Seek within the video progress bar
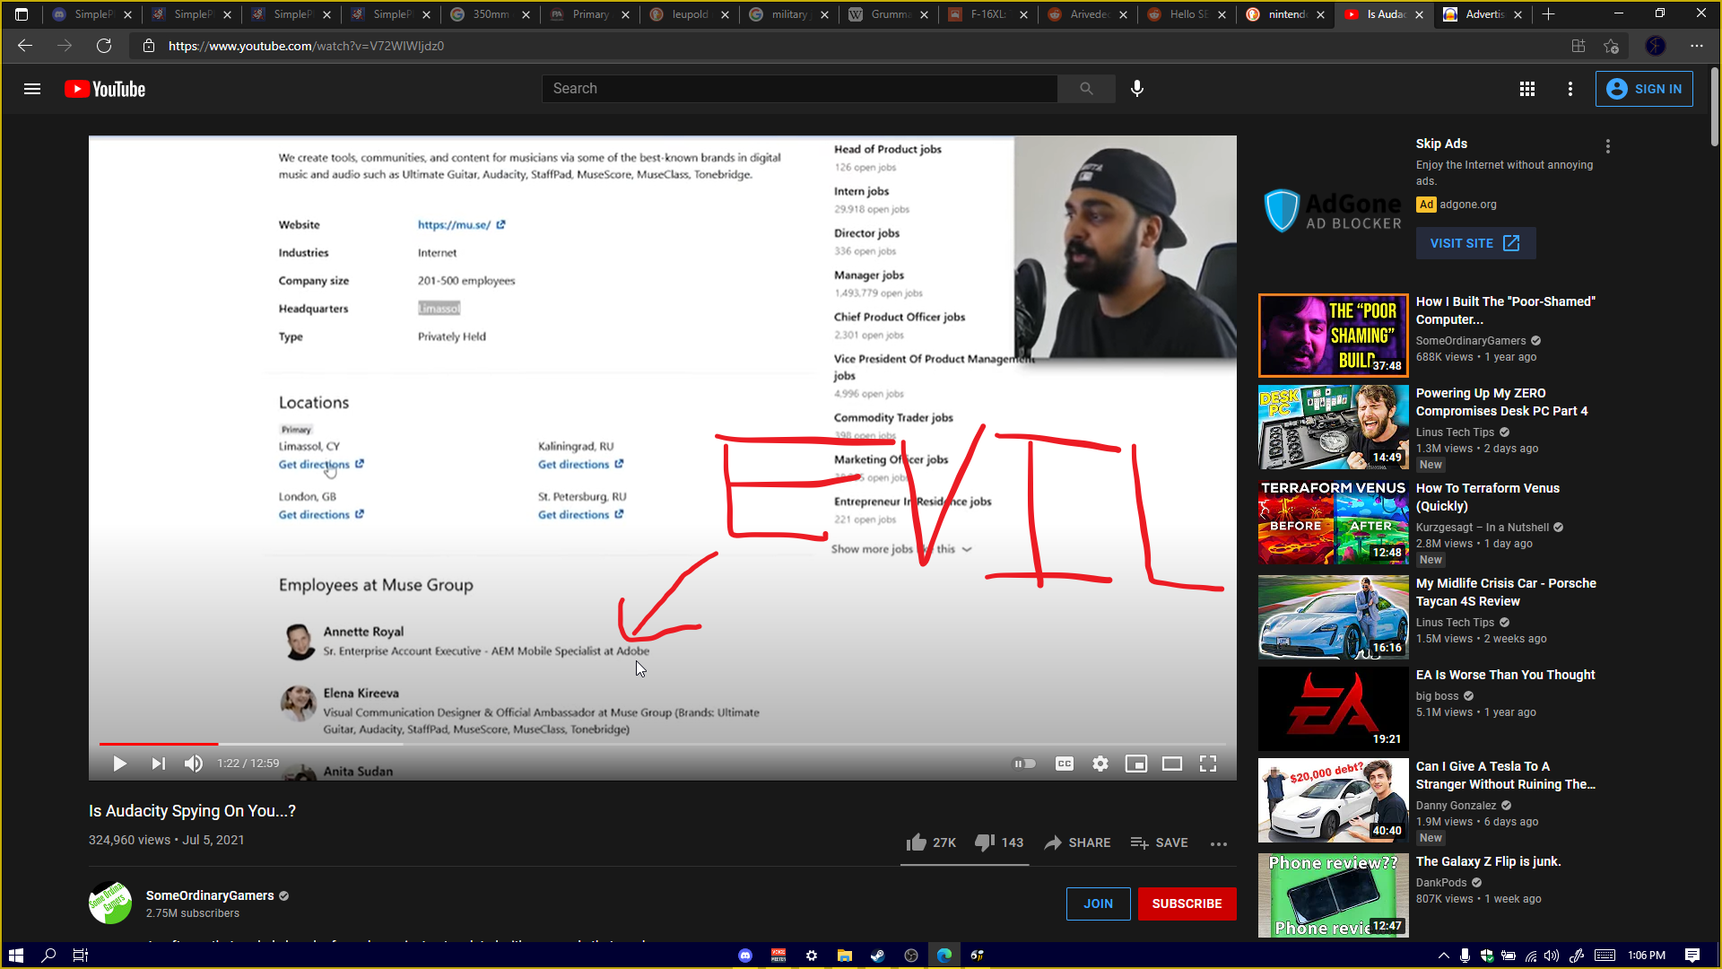Viewport: 1722px width, 969px height. pyautogui.click(x=663, y=744)
